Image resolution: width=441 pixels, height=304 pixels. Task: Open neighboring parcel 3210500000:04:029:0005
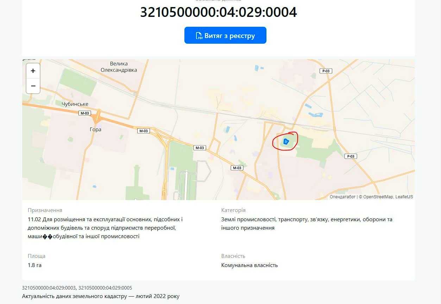pos(105,288)
